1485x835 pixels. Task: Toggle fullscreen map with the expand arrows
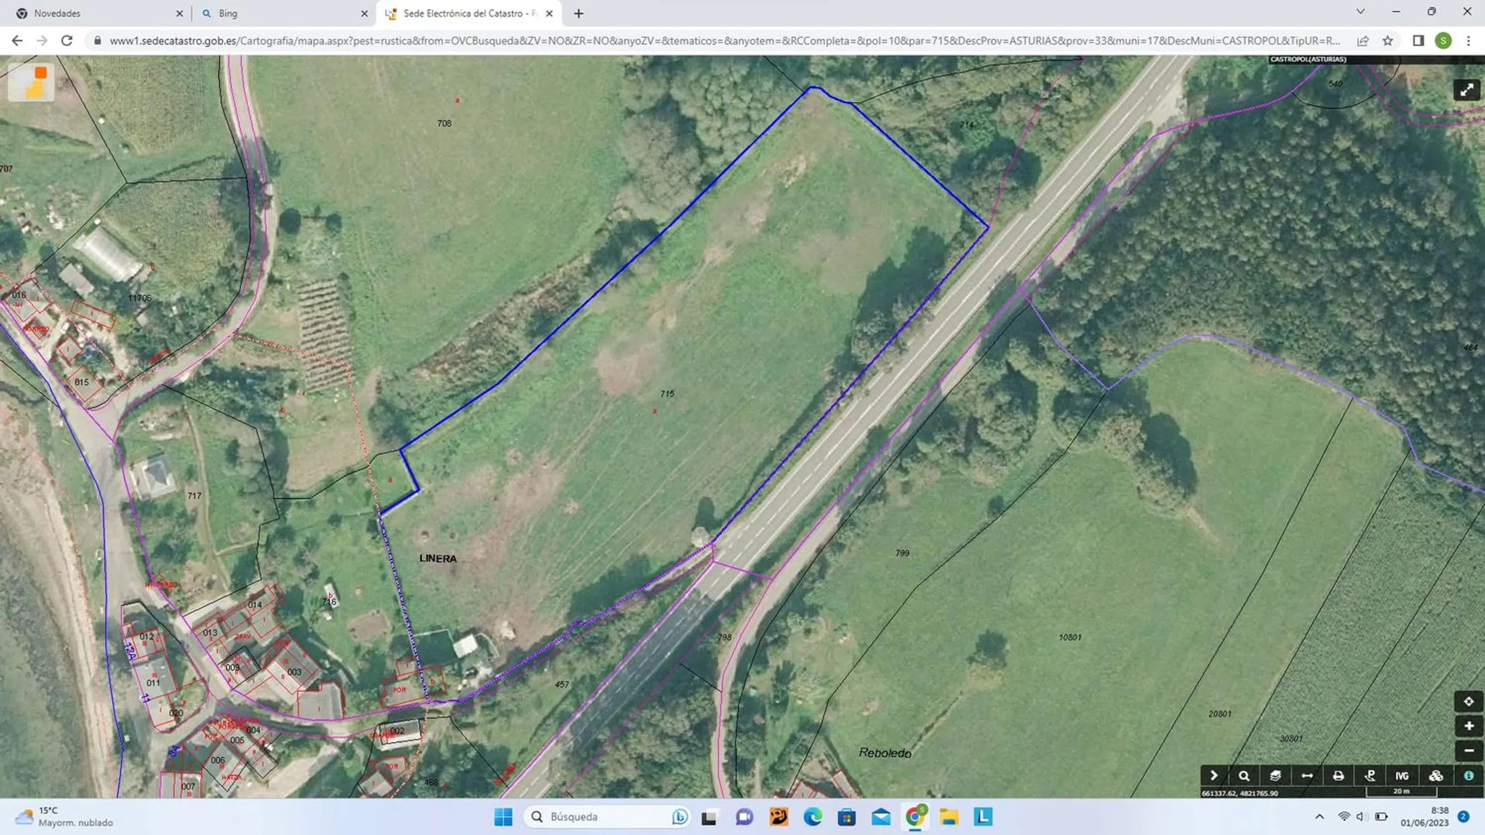[x=1467, y=90]
